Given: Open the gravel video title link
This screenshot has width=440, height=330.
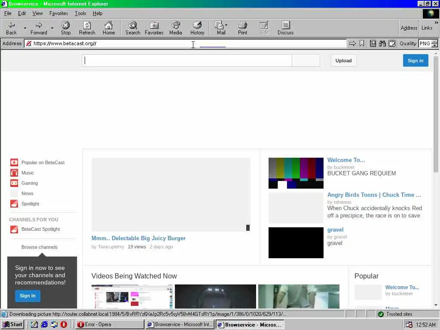Looking at the screenshot, I should click(x=335, y=230).
